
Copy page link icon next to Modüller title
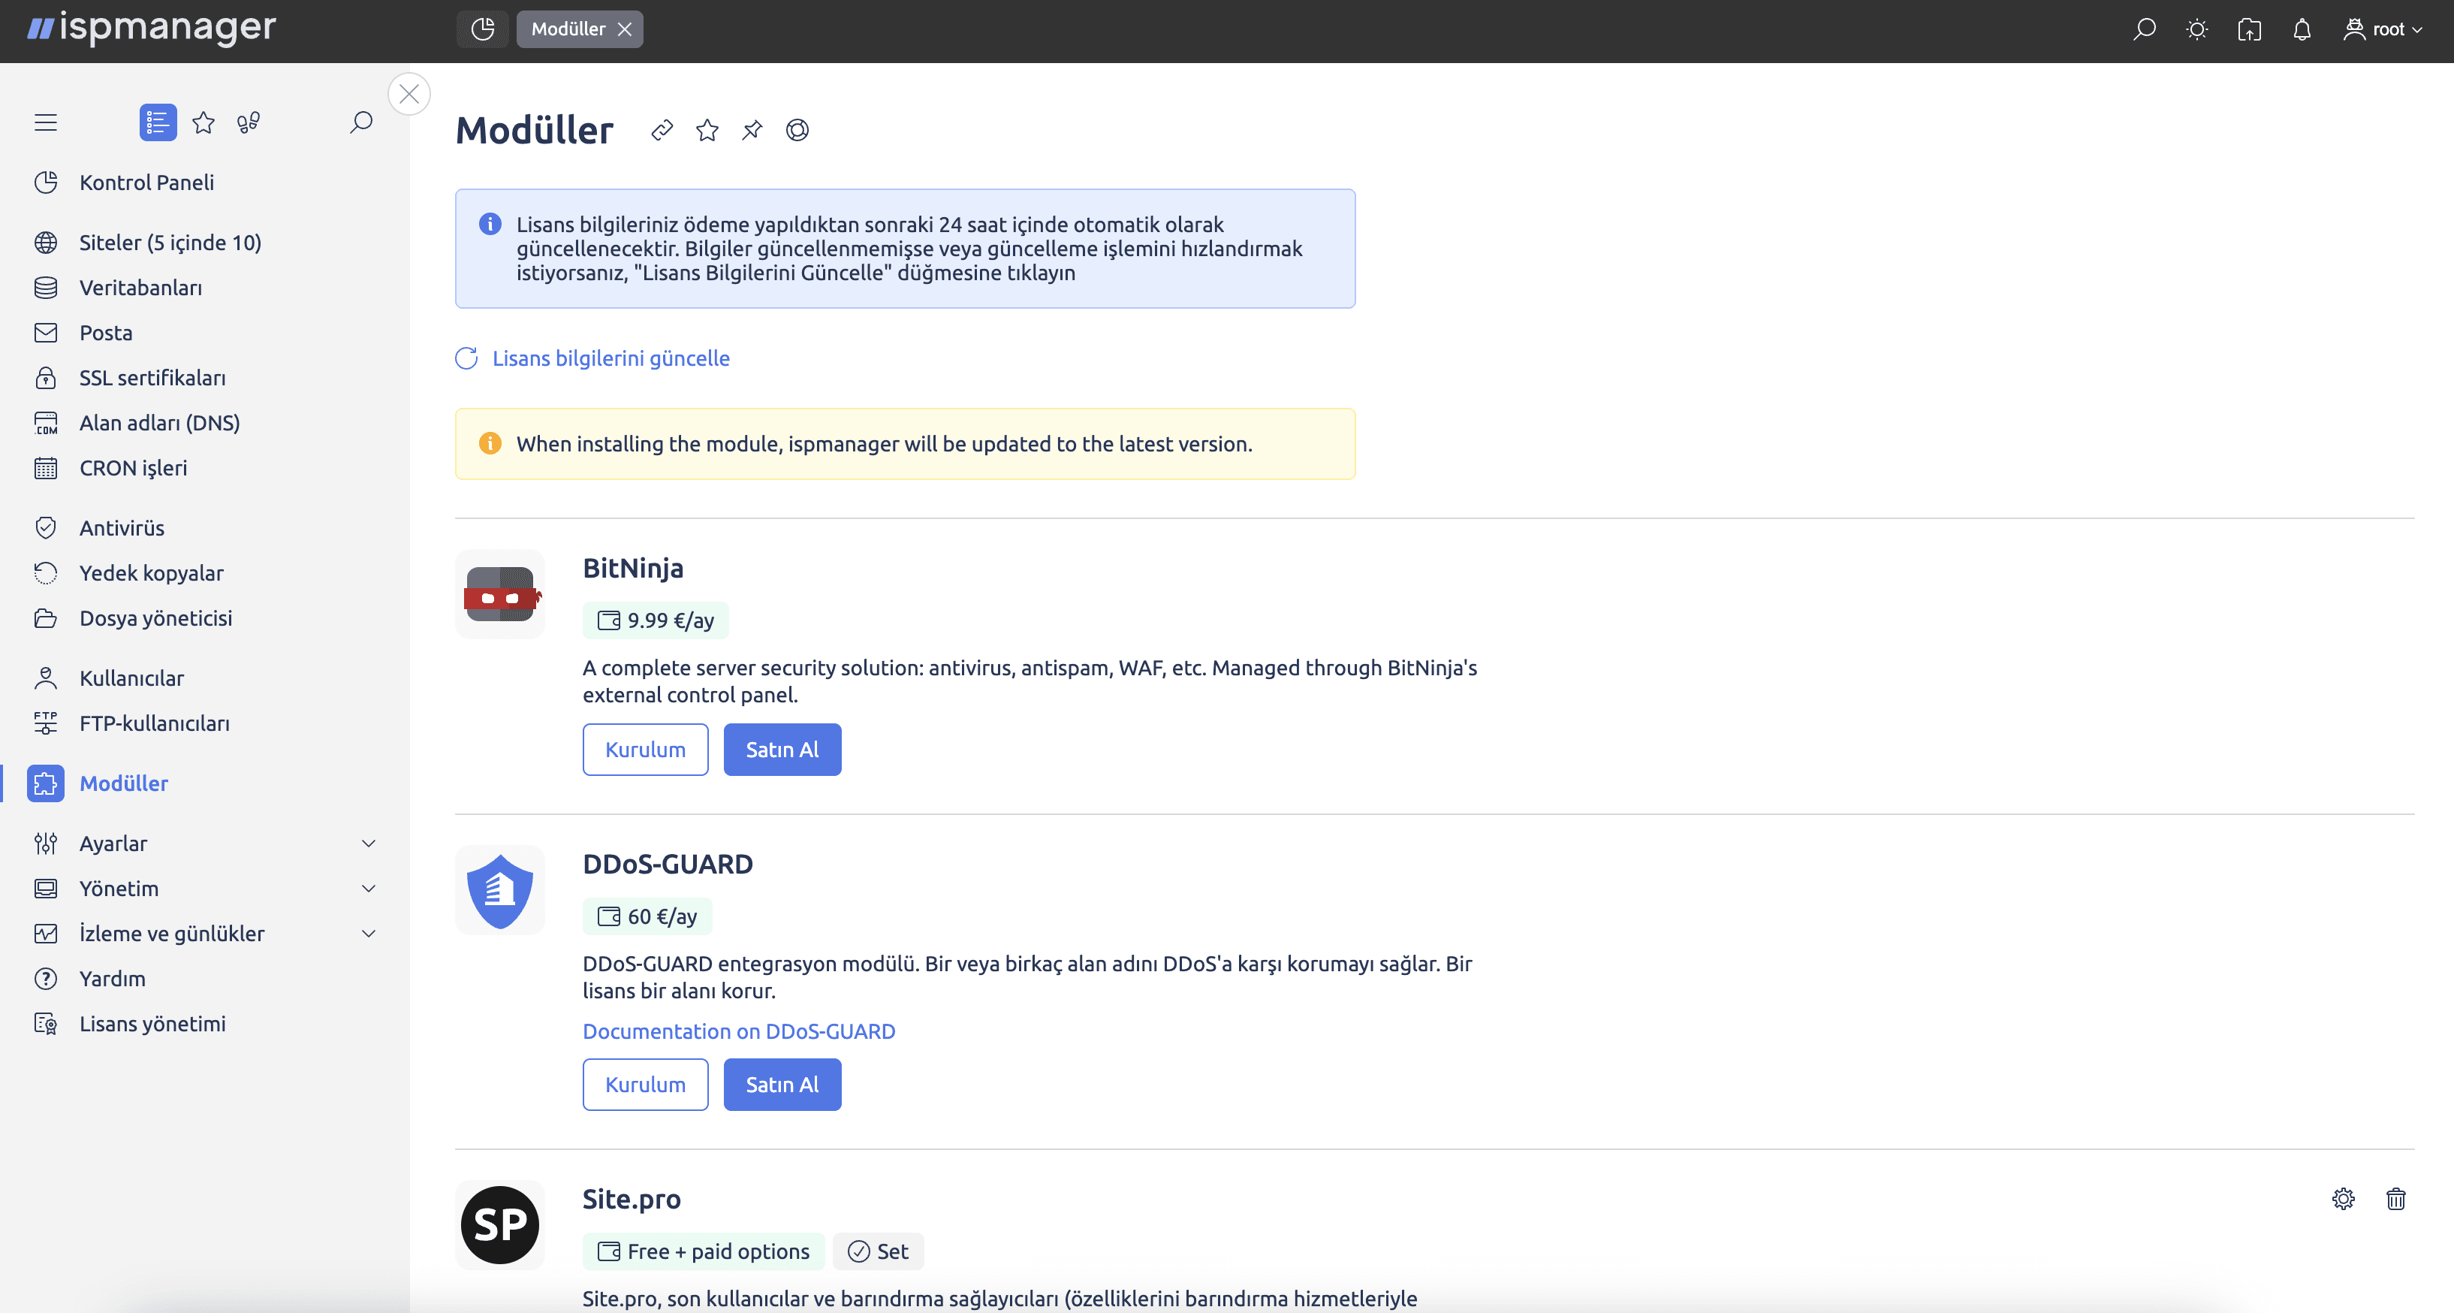[x=662, y=130]
